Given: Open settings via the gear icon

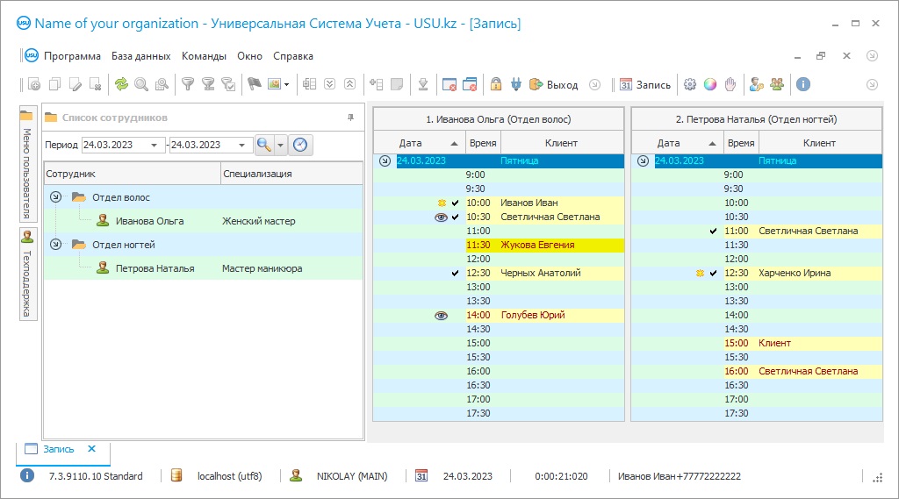Looking at the screenshot, I should point(690,85).
